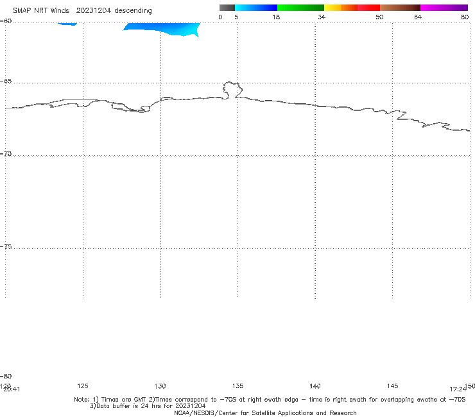Click the color bar label '34'
This screenshot has height=417, width=475.
(322, 17)
